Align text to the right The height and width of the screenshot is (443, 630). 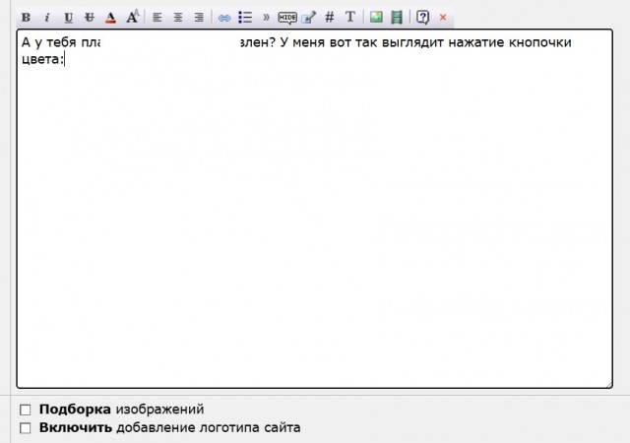pos(199,18)
